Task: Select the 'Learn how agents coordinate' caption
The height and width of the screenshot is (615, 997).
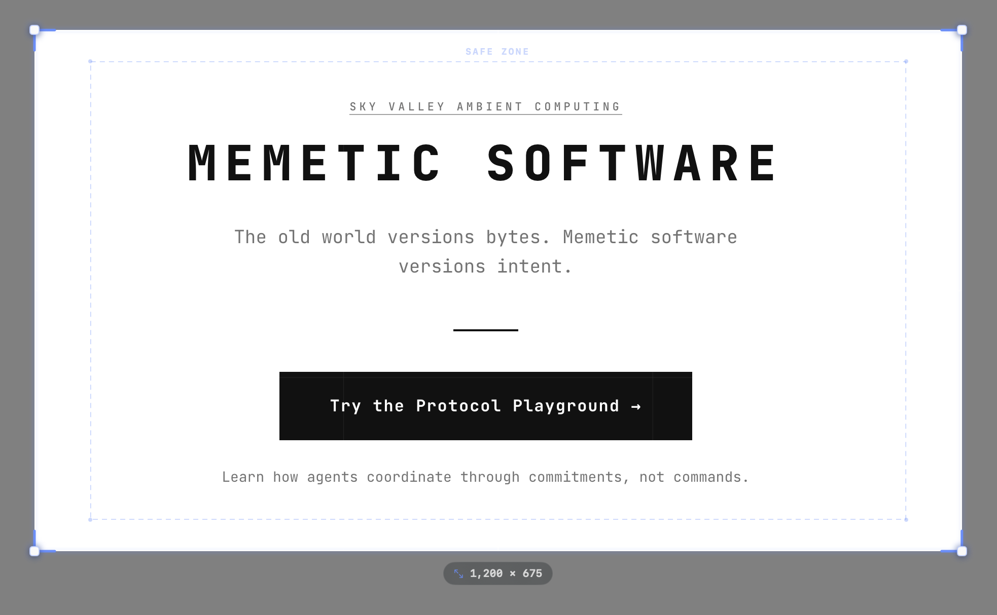Action: pyautogui.click(x=485, y=477)
